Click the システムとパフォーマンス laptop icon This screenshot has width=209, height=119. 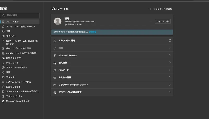tap(3, 82)
